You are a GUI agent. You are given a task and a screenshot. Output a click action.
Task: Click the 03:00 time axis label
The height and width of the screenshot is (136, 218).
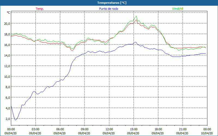pos(36,129)
